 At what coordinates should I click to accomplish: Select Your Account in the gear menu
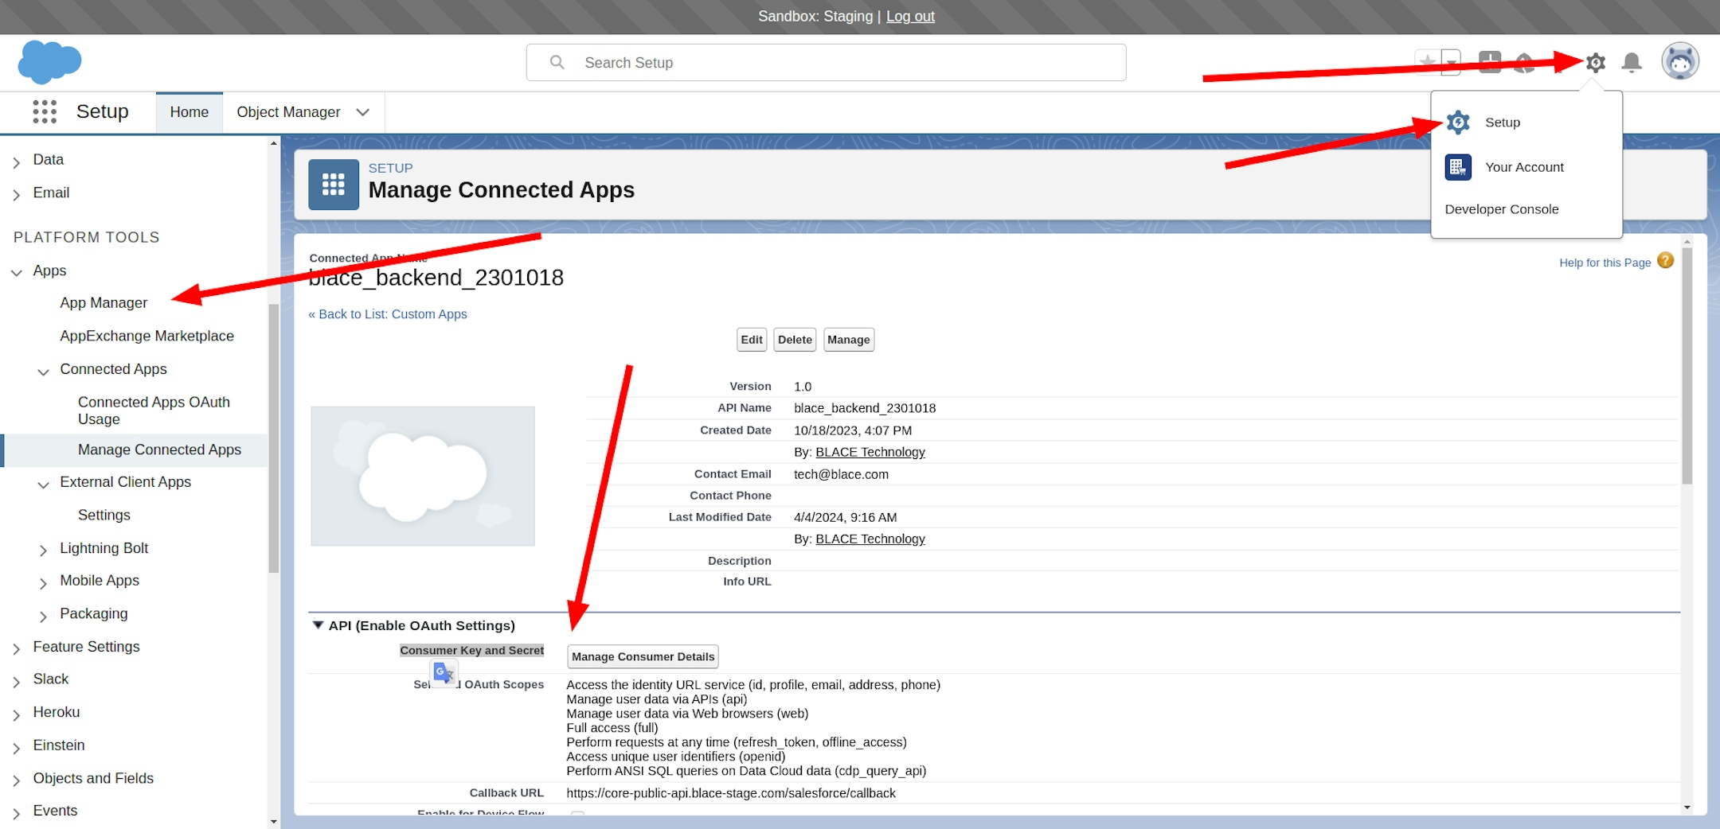[1523, 167]
